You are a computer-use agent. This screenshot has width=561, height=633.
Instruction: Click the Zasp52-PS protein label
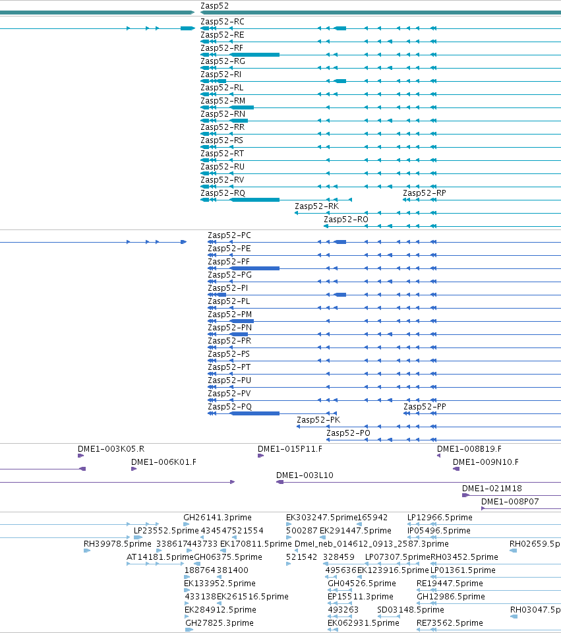(229, 354)
